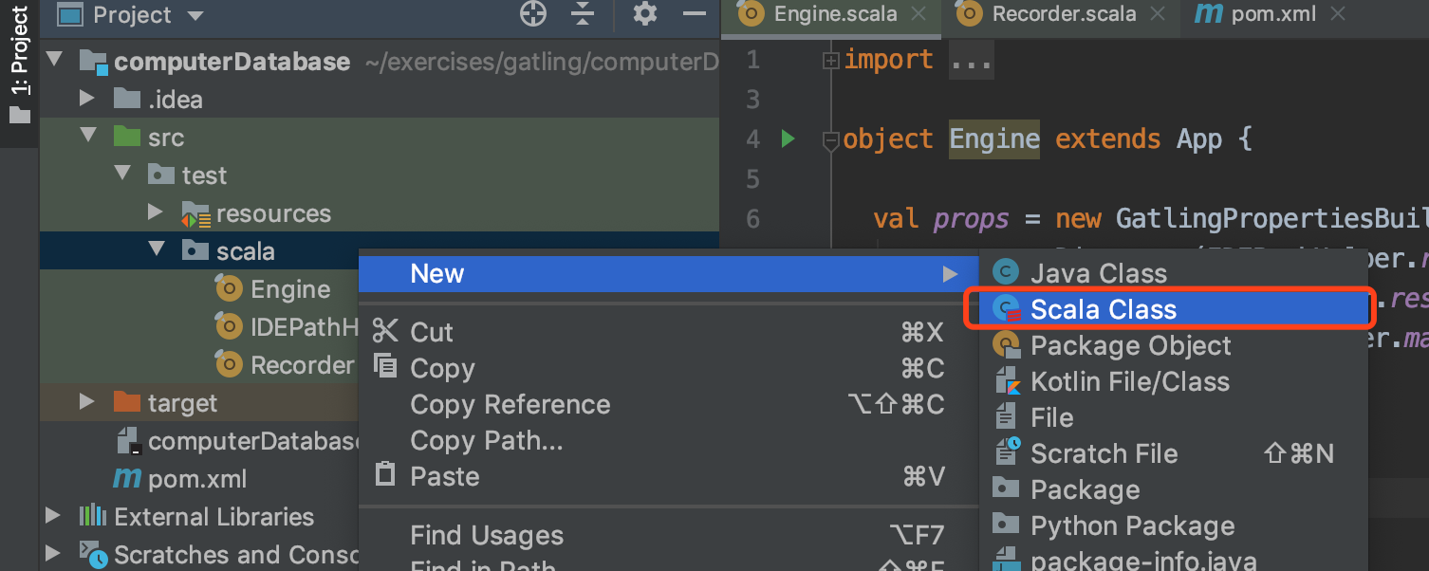This screenshot has height=571, width=1429.
Task: Select the src folder row
Action: click(x=380, y=137)
